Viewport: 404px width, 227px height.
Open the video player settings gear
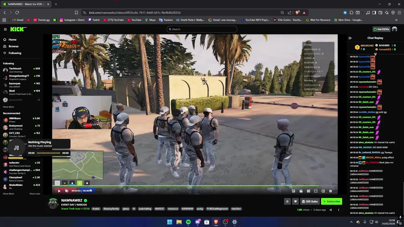click(330, 191)
